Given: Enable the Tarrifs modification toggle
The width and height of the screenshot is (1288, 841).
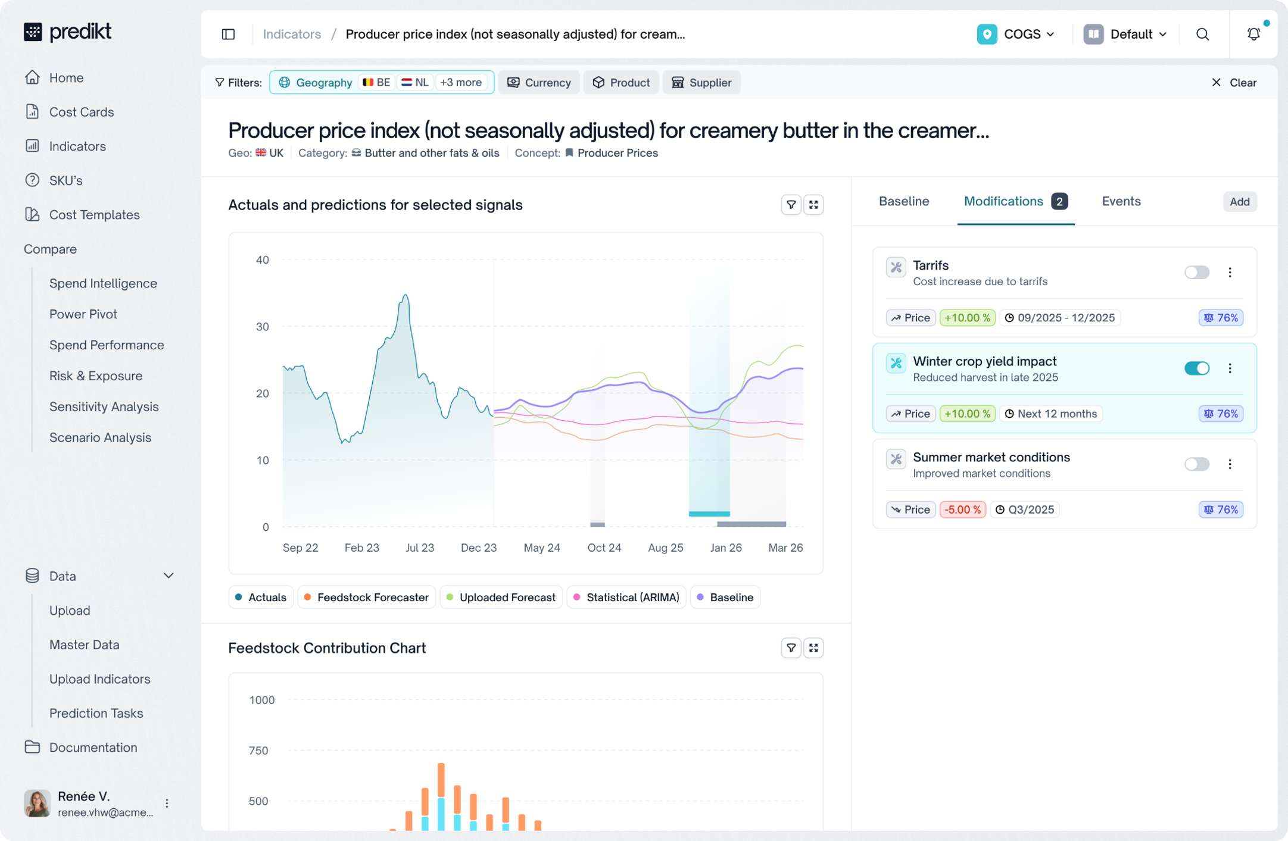Looking at the screenshot, I should tap(1196, 273).
